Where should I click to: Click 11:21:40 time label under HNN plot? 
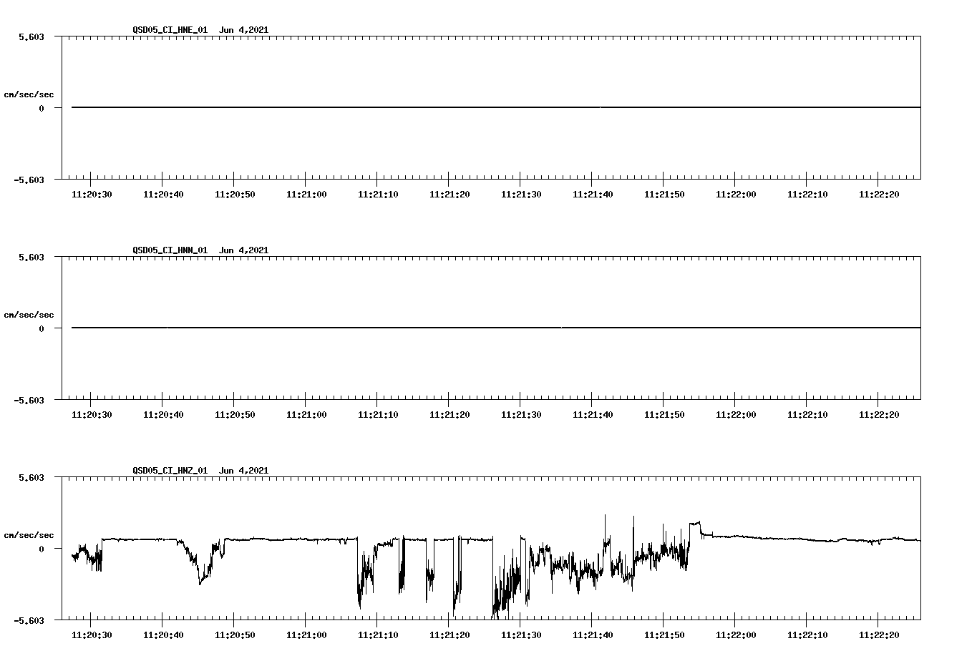tap(593, 415)
